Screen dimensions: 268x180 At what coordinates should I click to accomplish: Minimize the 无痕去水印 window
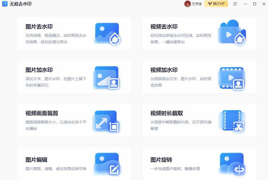245,4
